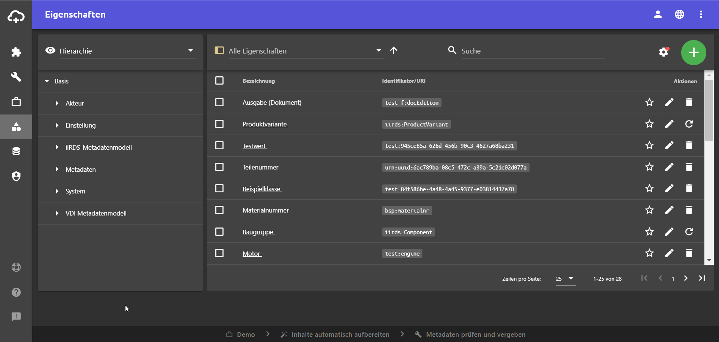The image size is (719, 342).
Task: Toggle sort direction arrow
Action: coord(394,51)
